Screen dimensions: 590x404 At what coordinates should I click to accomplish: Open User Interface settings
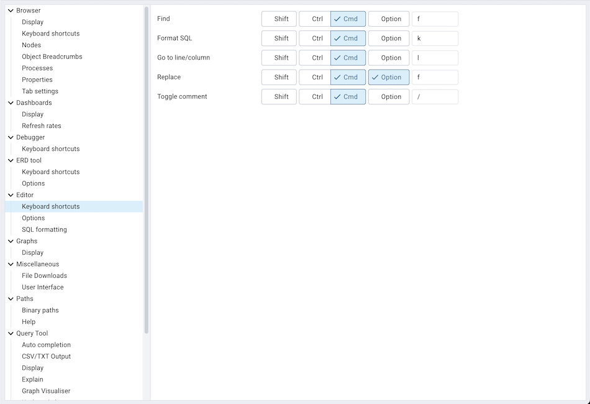(42, 287)
